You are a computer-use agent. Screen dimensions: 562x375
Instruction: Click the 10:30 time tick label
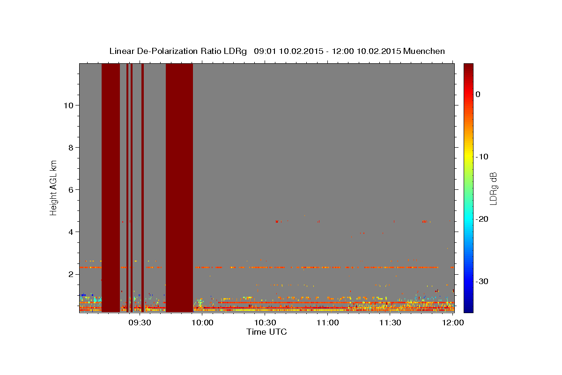[x=265, y=322]
